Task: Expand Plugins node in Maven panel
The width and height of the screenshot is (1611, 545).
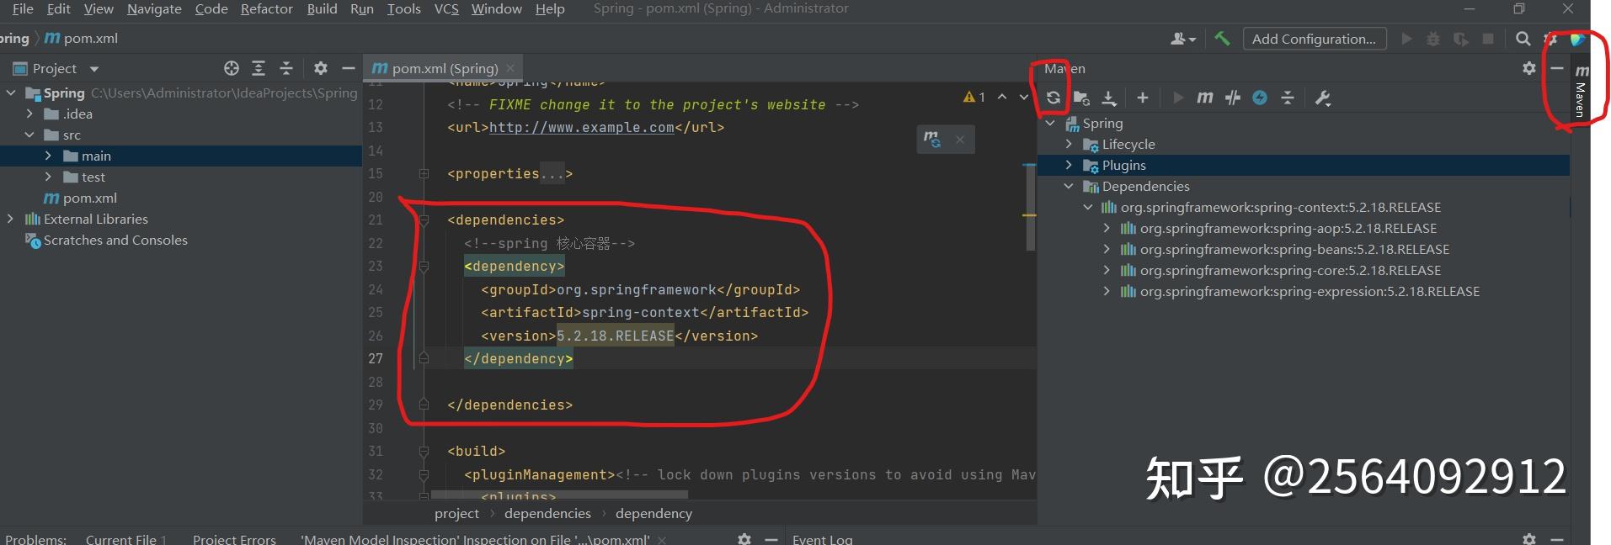Action: 1069,165
